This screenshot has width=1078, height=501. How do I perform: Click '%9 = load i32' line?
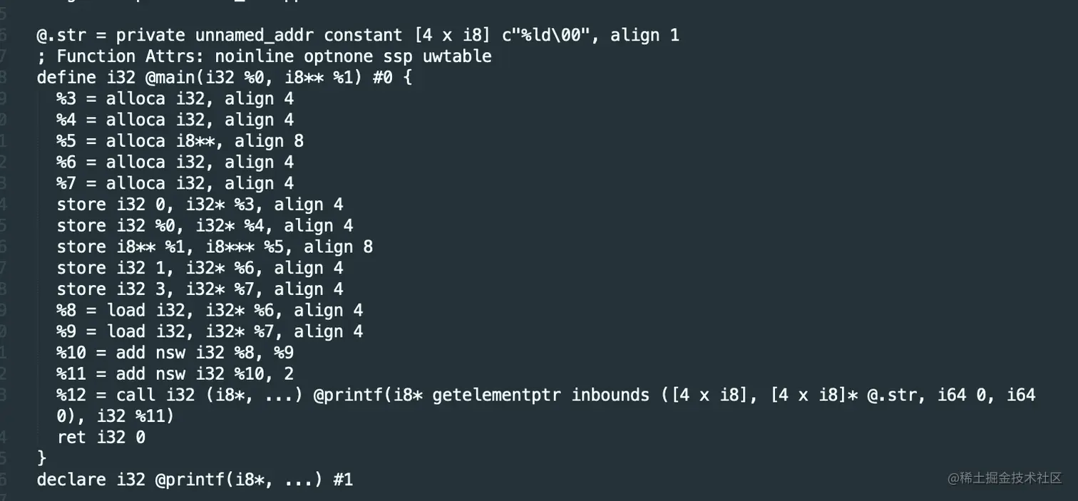coord(210,331)
